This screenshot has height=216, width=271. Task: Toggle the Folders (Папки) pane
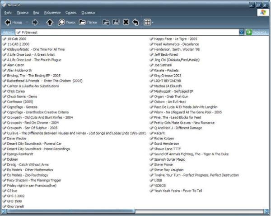point(88,22)
